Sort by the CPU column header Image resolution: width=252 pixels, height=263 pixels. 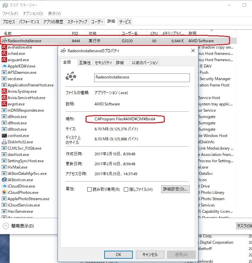pyautogui.click(x=153, y=33)
